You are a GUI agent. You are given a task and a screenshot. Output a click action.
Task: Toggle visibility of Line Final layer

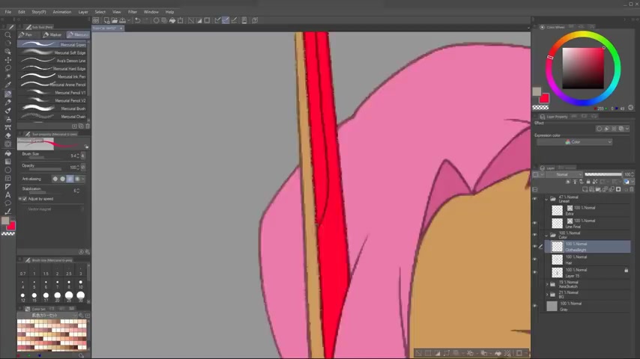534,223
